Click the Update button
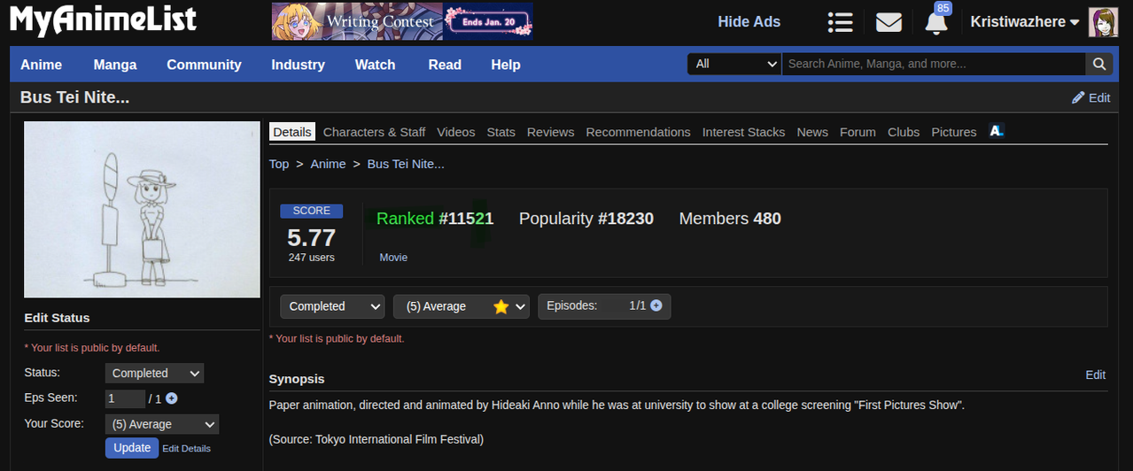 coord(132,448)
